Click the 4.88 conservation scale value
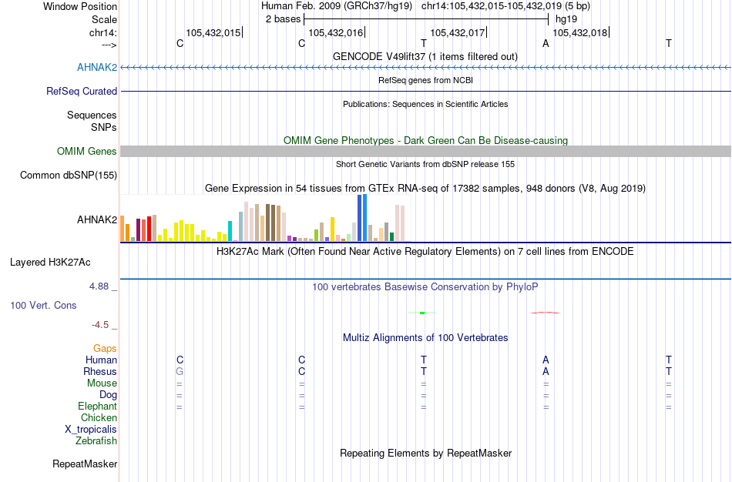The height and width of the screenshot is (482, 732). pyautogui.click(x=99, y=286)
